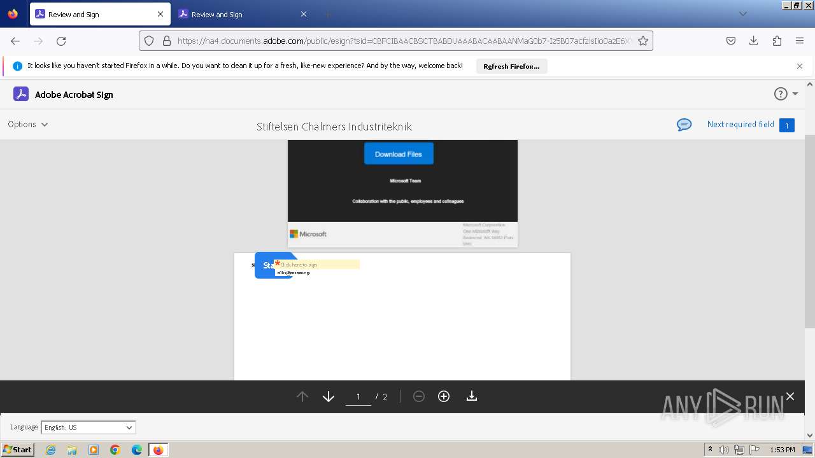815x458 pixels.
Task: Close the document navigation toolbar
Action: tap(790, 396)
